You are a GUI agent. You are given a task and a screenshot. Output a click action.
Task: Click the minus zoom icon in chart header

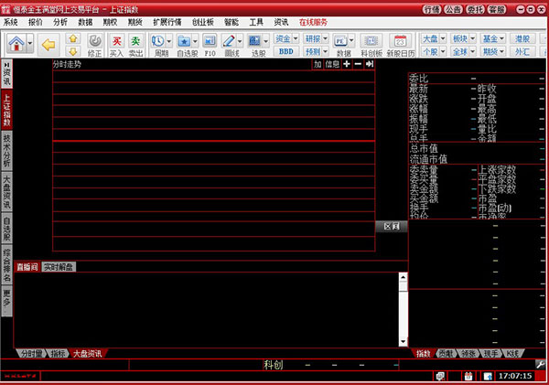tap(357, 64)
